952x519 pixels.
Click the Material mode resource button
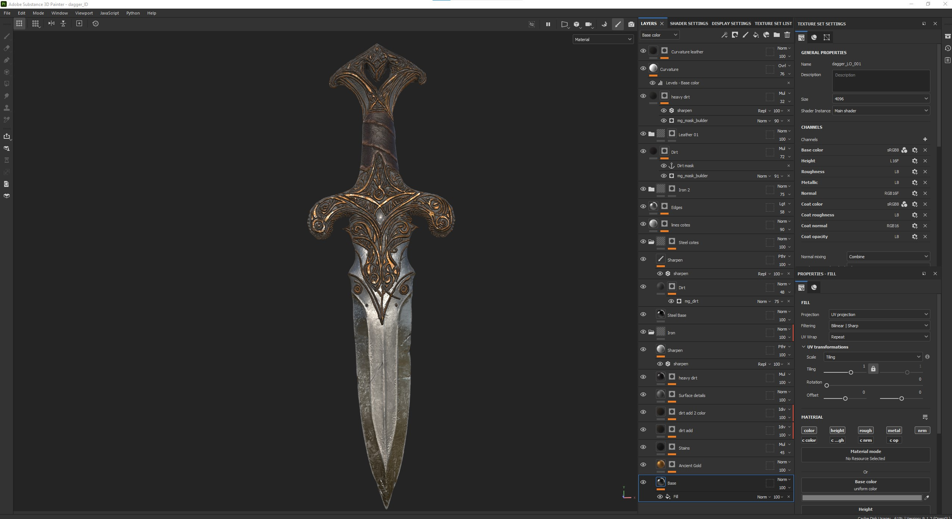pos(865,455)
